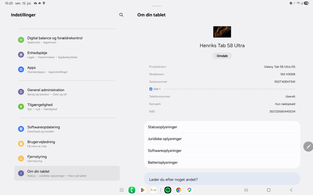Screen dimensions: 313x195
Task: Tap the IMEI label
Action: tap(152, 111)
